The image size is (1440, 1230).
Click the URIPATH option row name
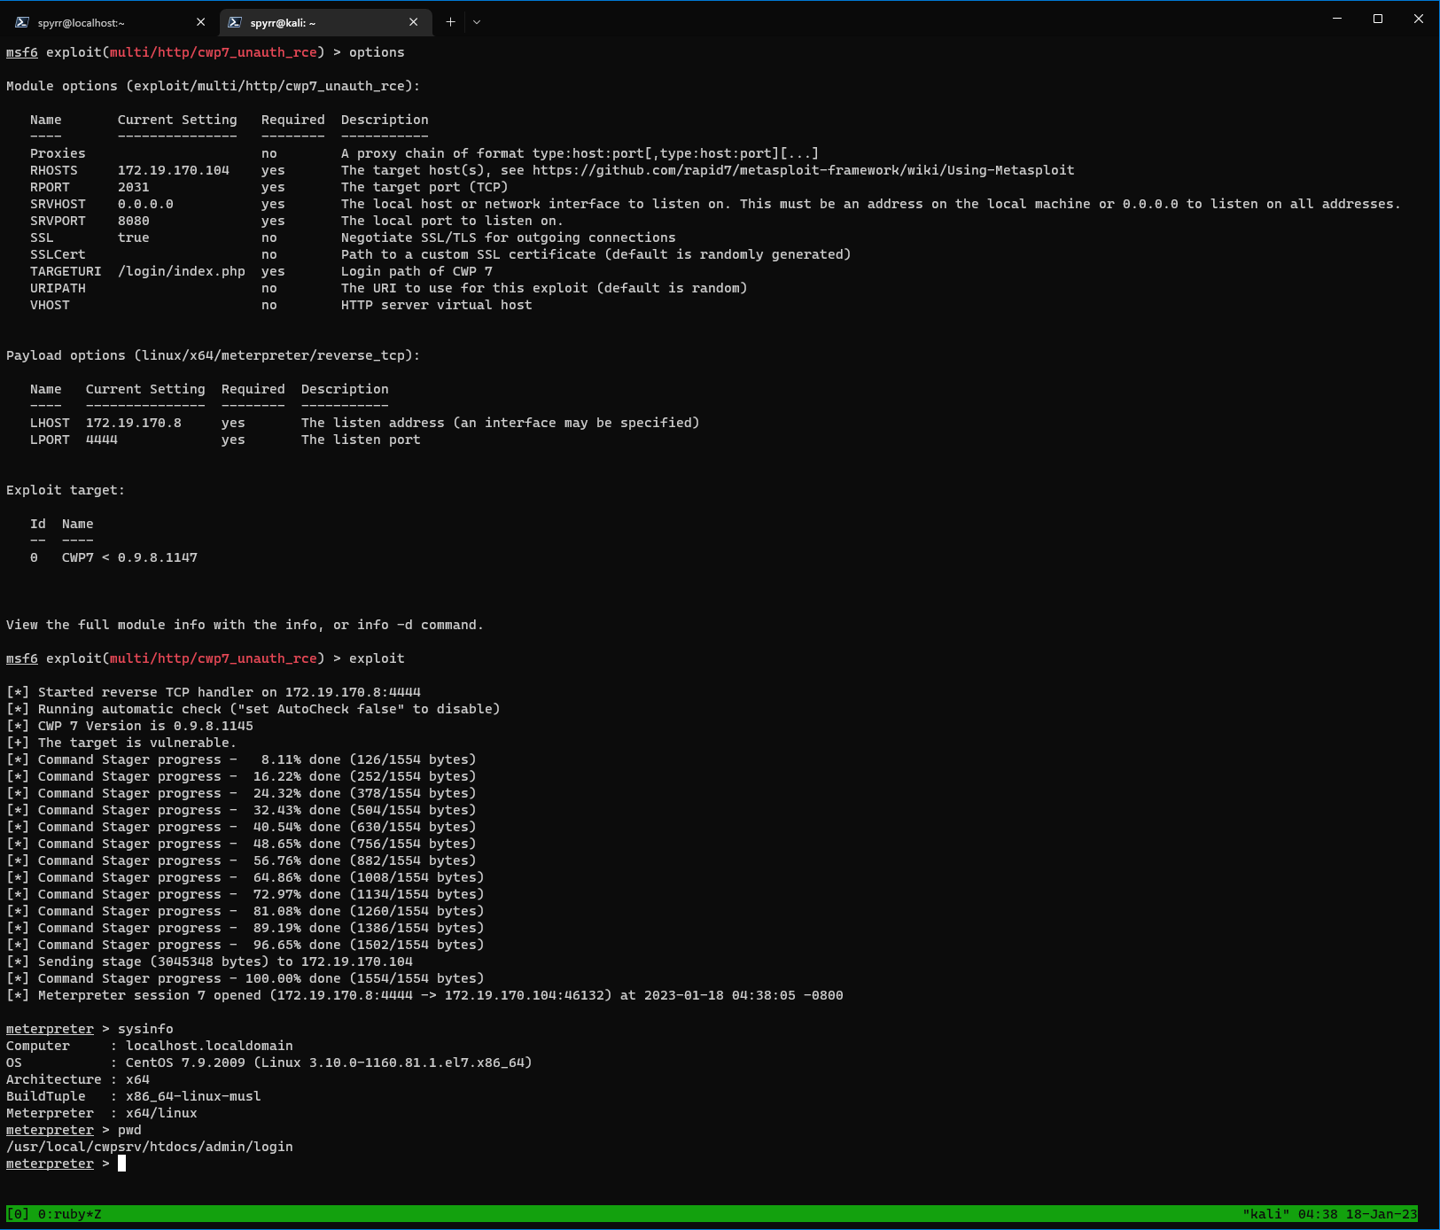[58, 288]
